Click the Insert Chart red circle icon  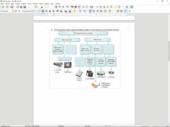[x=75, y=7]
